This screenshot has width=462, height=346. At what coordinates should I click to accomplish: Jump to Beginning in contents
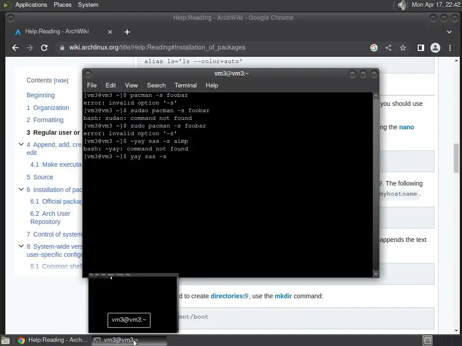point(41,95)
